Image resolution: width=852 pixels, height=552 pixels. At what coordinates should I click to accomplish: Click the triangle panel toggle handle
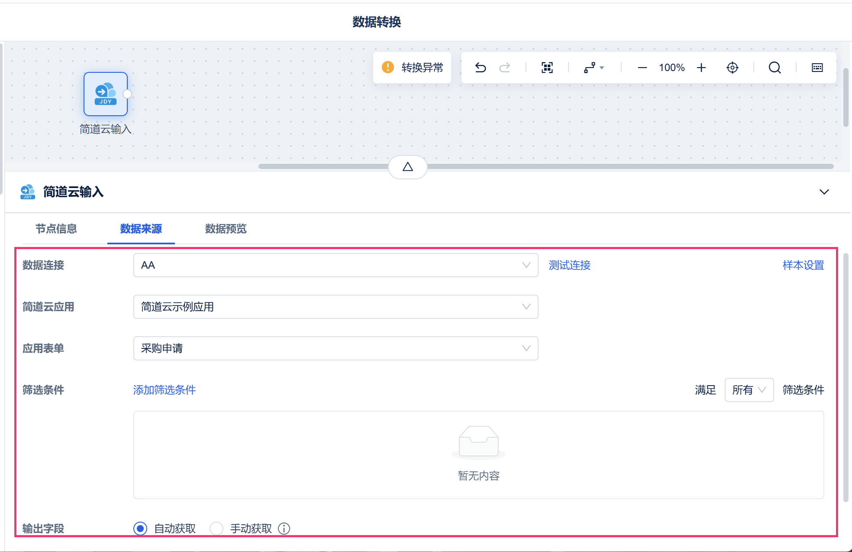tap(408, 167)
